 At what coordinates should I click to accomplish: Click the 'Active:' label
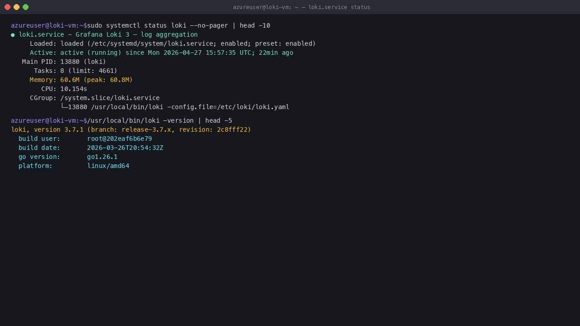[x=43, y=53]
